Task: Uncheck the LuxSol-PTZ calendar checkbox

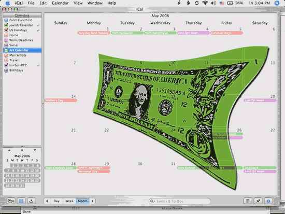Action: coord(6,65)
